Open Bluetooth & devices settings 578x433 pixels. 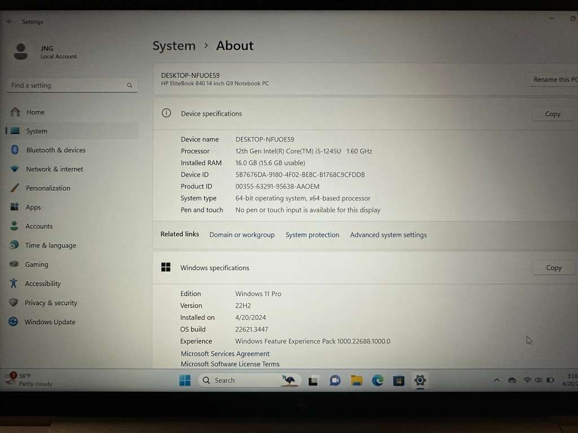[55, 150]
